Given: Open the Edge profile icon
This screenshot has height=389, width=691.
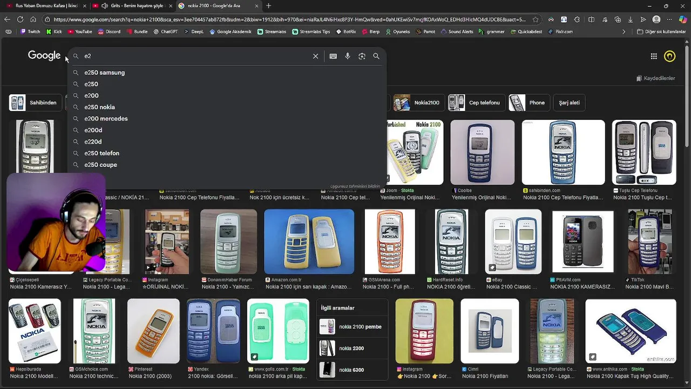Looking at the screenshot, I should (656, 19).
